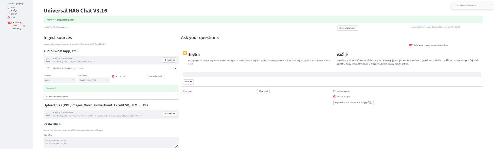Click the Transcribe audio button
This screenshot has height=149, width=494.
[x=156, y=76]
